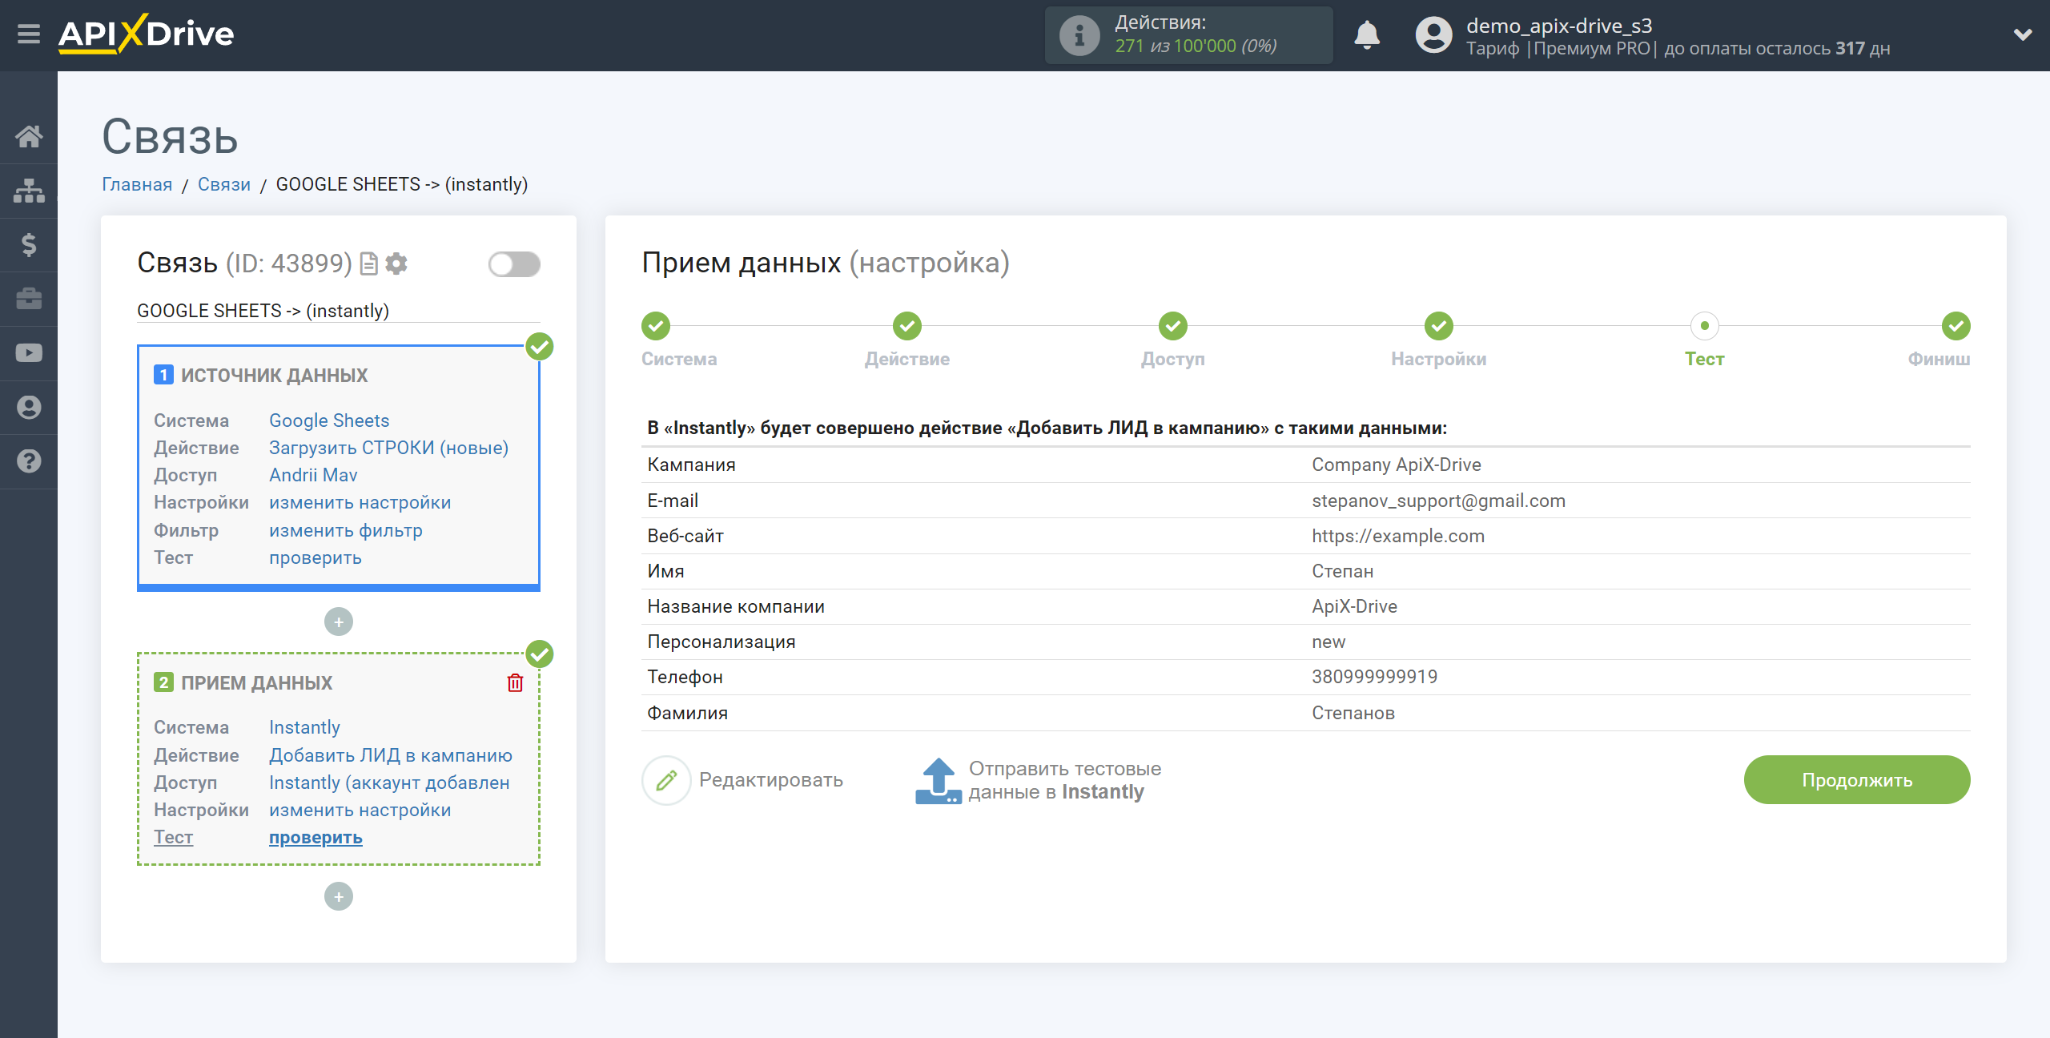Click https://example.com website value

pyautogui.click(x=1397, y=536)
